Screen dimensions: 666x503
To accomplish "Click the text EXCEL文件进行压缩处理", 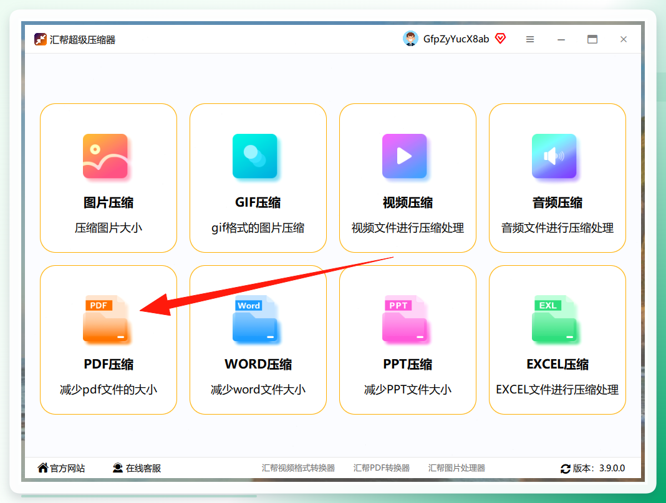I will tap(557, 390).
